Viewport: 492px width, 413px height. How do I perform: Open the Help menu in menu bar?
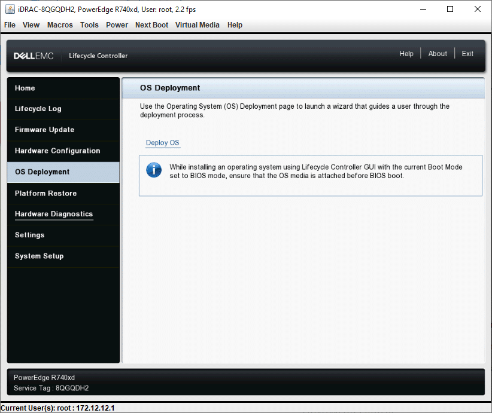(235, 25)
